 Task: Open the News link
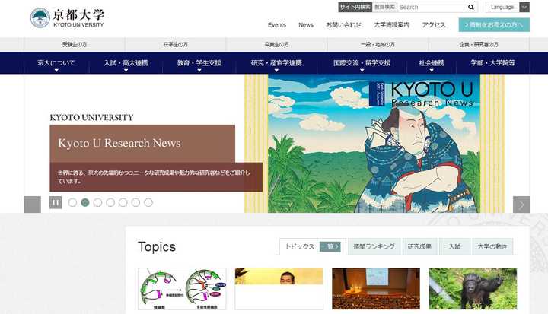coord(306,25)
